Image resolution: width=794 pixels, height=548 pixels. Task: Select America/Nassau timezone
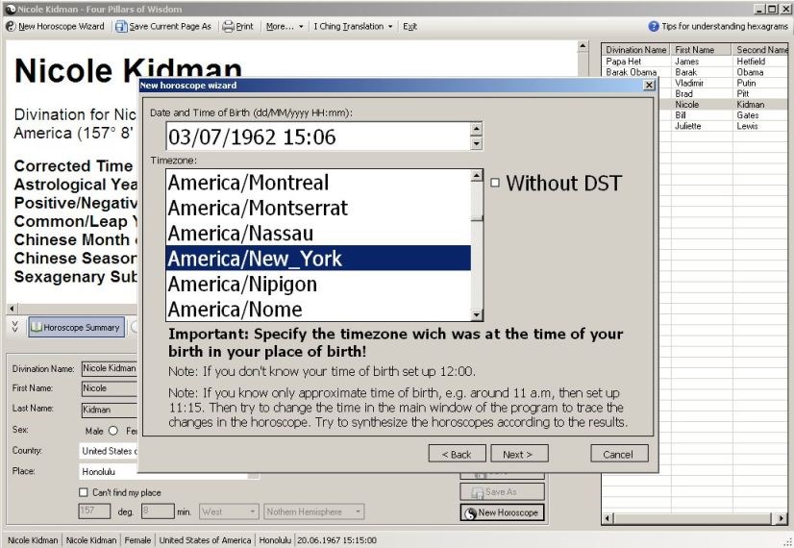click(318, 233)
